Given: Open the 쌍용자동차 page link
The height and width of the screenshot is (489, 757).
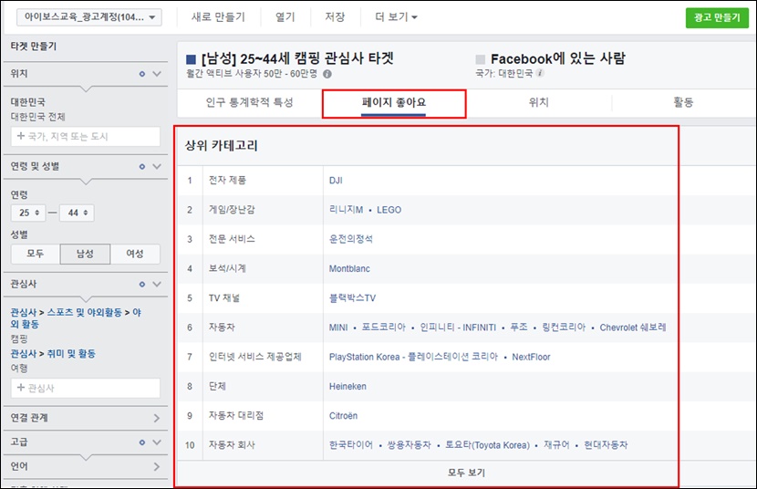Looking at the screenshot, I should pos(409,445).
